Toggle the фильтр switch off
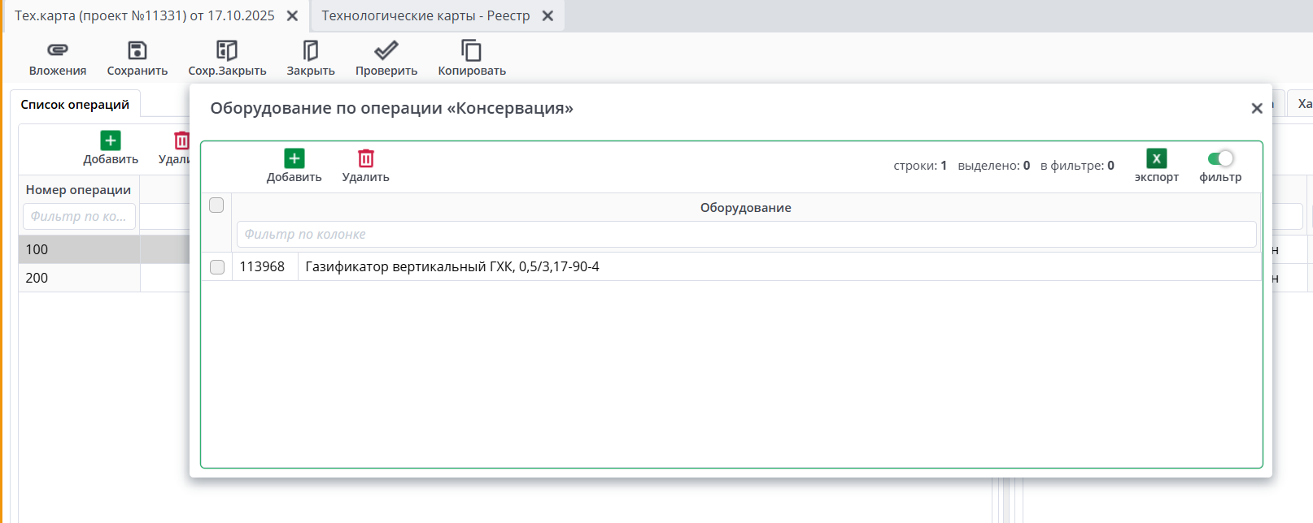 click(1220, 158)
